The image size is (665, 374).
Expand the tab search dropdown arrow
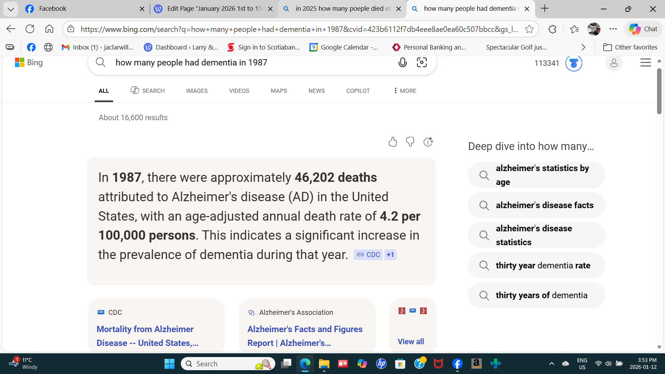click(11, 9)
